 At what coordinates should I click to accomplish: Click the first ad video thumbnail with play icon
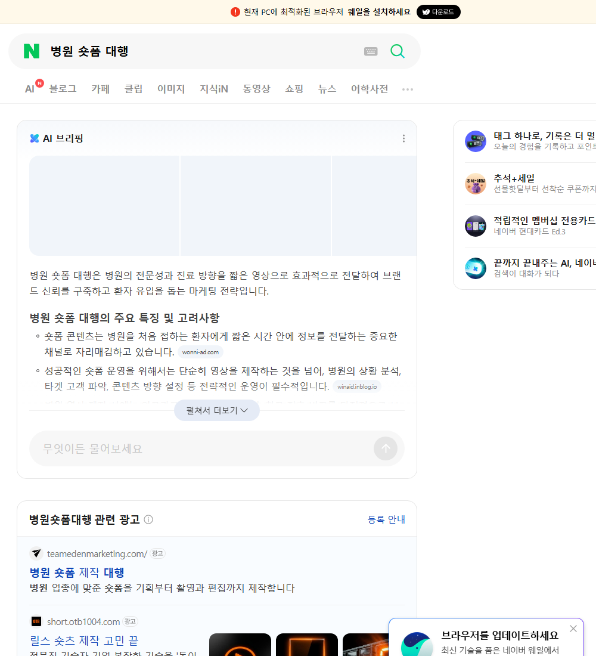(x=240, y=645)
